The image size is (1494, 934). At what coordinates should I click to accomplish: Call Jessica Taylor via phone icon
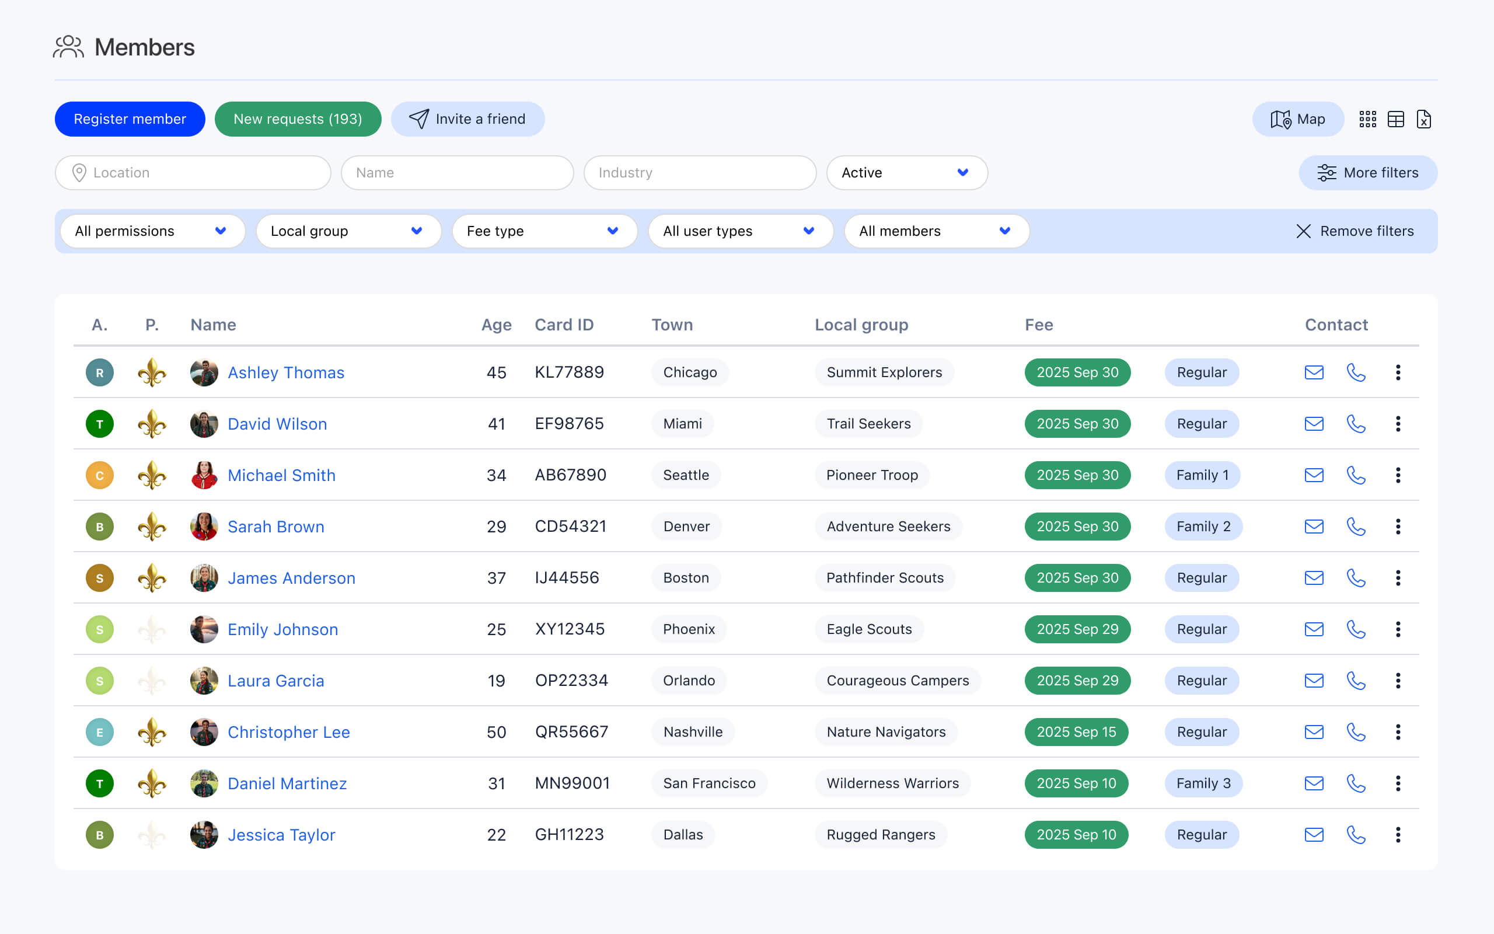1356,835
